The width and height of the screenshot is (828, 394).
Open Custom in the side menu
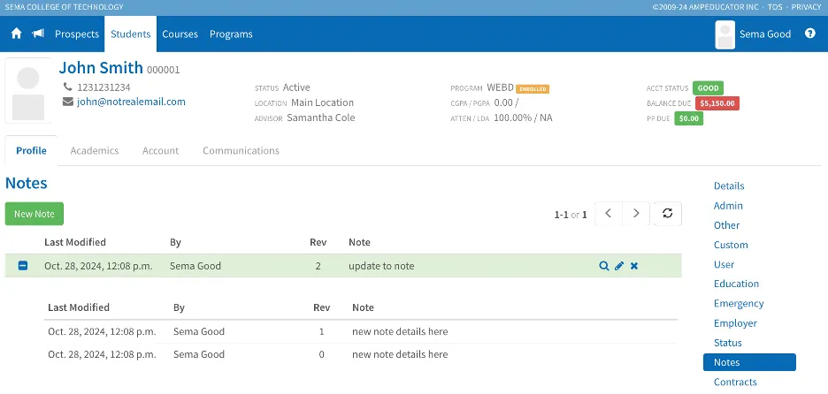(x=731, y=245)
